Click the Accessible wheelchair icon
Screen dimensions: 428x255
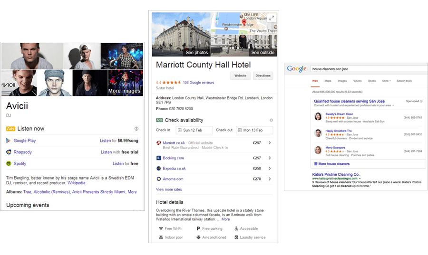[x=236, y=228]
